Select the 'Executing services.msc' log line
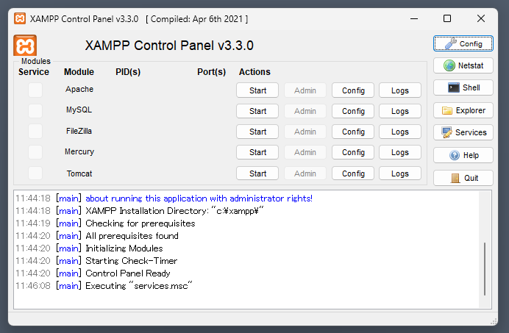The width and height of the screenshot is (509, 333). pyautogui.click(x=104, y=286)
